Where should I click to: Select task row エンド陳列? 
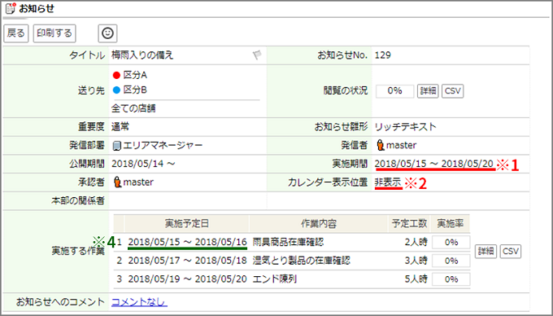[x=274, y=279]
